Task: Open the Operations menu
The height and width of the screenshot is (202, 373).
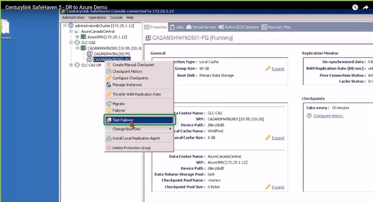Action: (97, 18)
